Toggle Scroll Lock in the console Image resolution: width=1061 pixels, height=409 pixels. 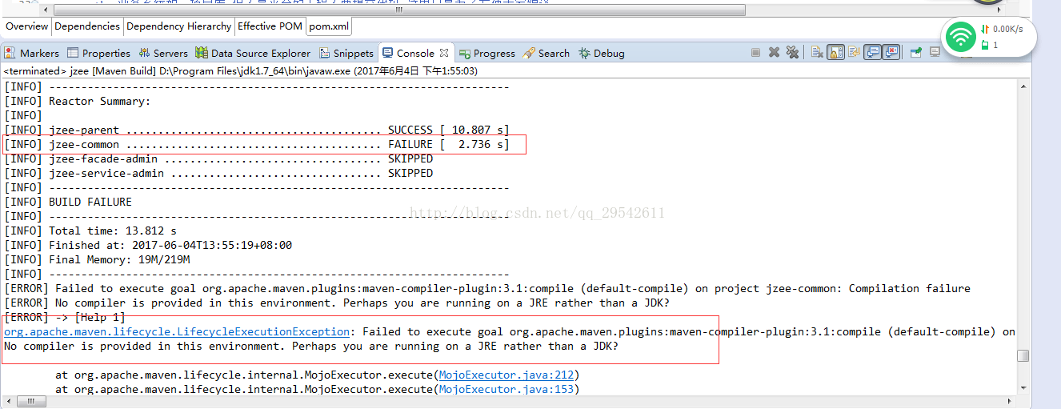tap(835, 53)
